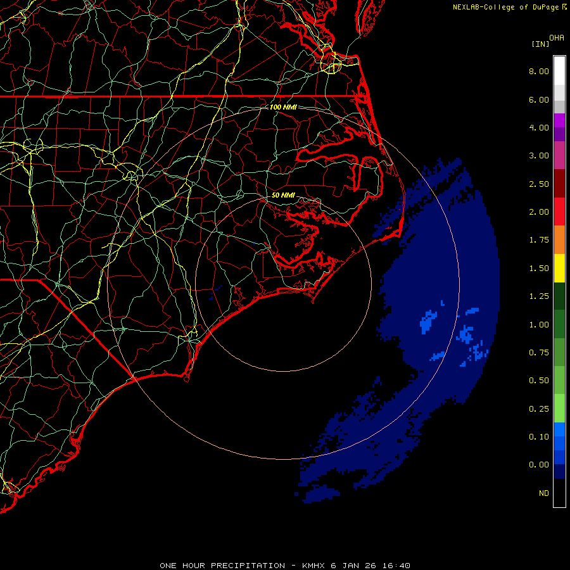The width and height of the screenshot is (570, 570).
Task: Click the 0.00 legend value
Action: (539, 465)
